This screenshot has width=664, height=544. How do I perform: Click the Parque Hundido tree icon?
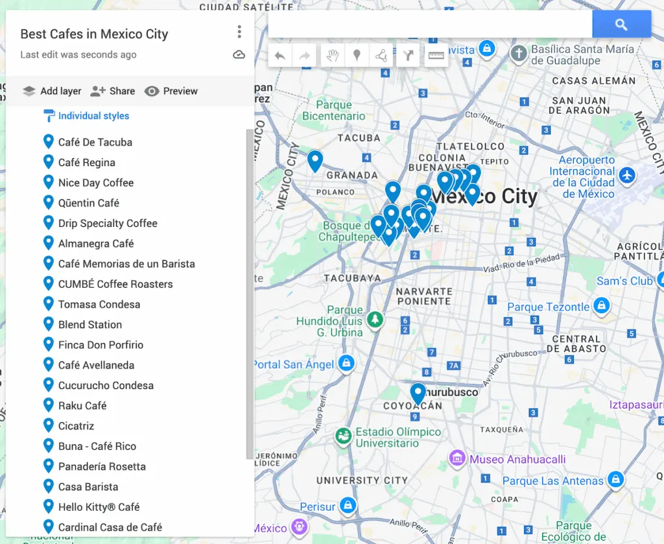pyautogui.click(x=375, y=319)
